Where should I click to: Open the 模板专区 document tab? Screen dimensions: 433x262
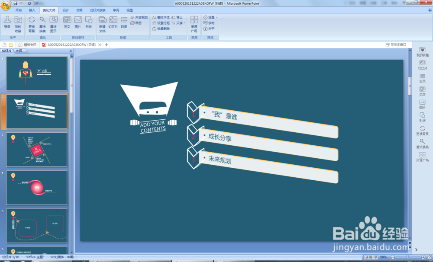click(x=27, y=45)
